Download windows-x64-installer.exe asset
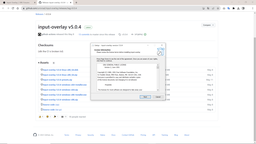This screenshot has height=144, width=256. click(65, 85)
